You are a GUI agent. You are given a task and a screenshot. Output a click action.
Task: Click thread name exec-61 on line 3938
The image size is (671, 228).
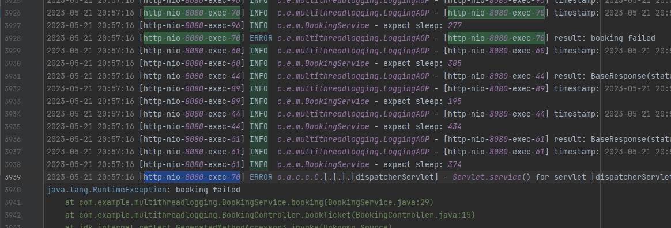click(x=192, y=164)
